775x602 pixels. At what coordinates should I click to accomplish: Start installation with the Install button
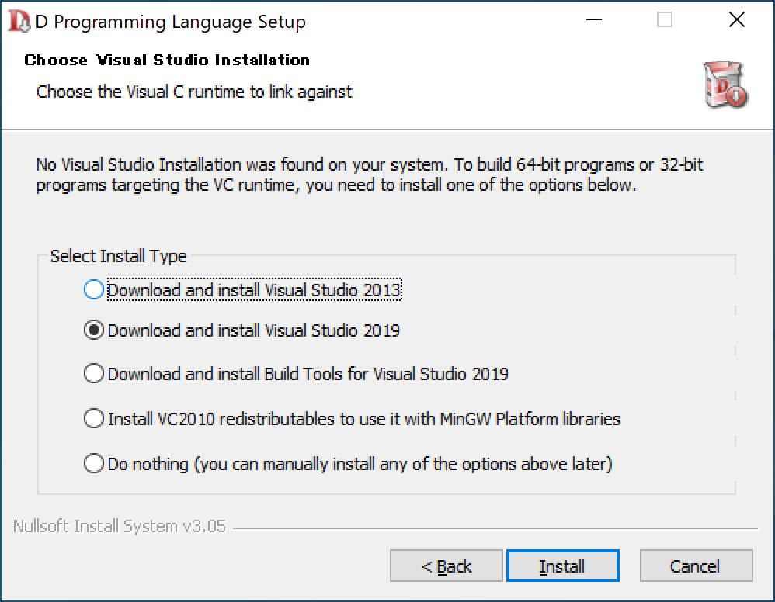(562, 566)
